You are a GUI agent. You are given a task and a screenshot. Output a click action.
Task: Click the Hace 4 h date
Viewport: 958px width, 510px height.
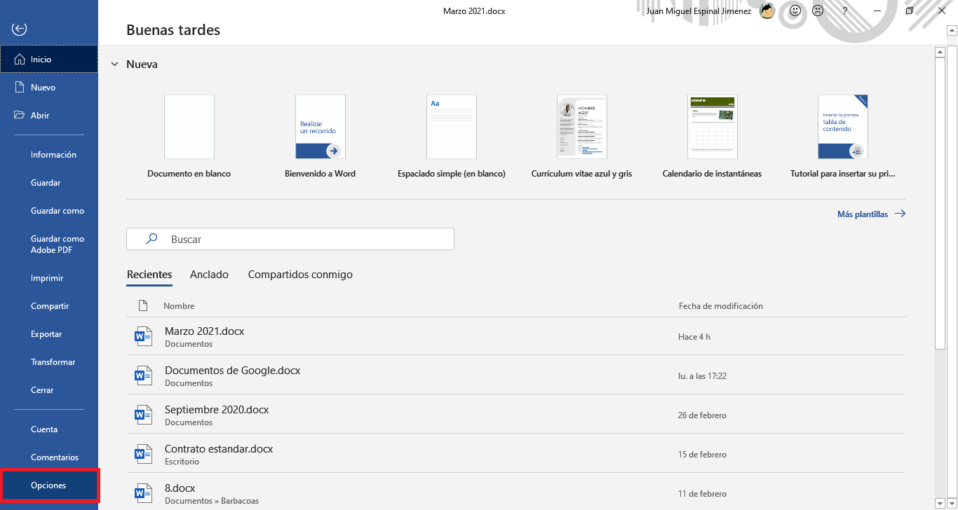(x=694, y=337)
